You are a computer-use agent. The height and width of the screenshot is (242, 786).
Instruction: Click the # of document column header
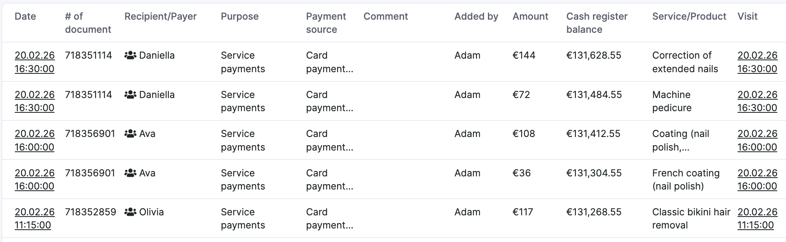click(x=88, y=23)
